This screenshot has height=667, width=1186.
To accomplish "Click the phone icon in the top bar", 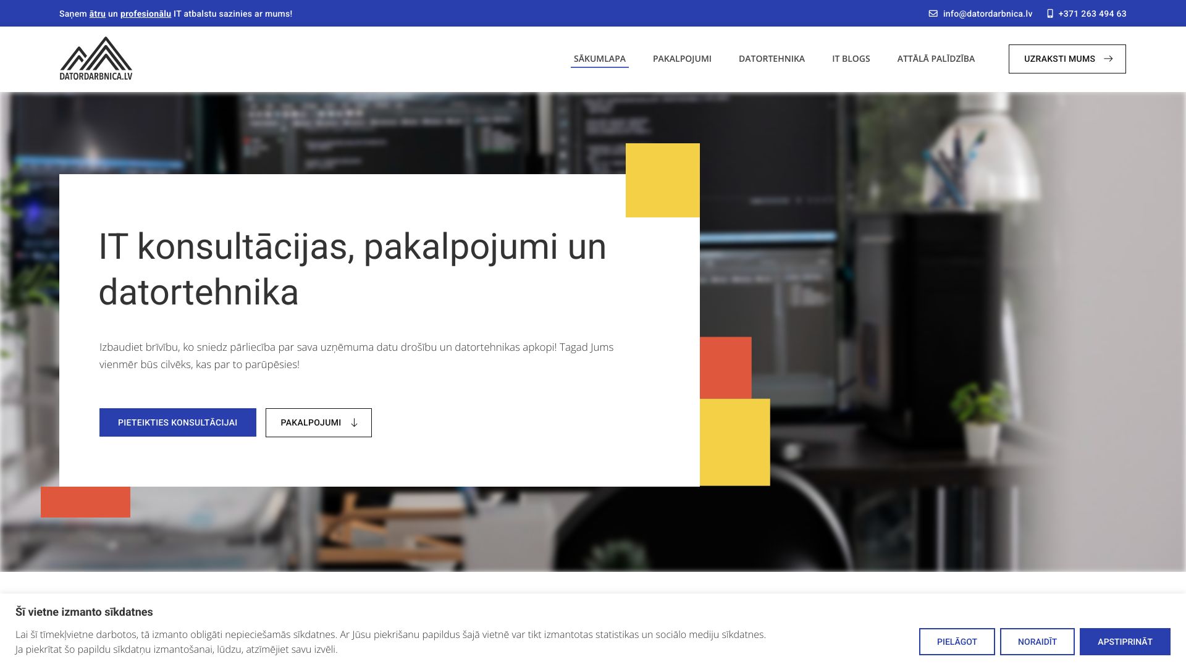I will tap(1049, 14).
